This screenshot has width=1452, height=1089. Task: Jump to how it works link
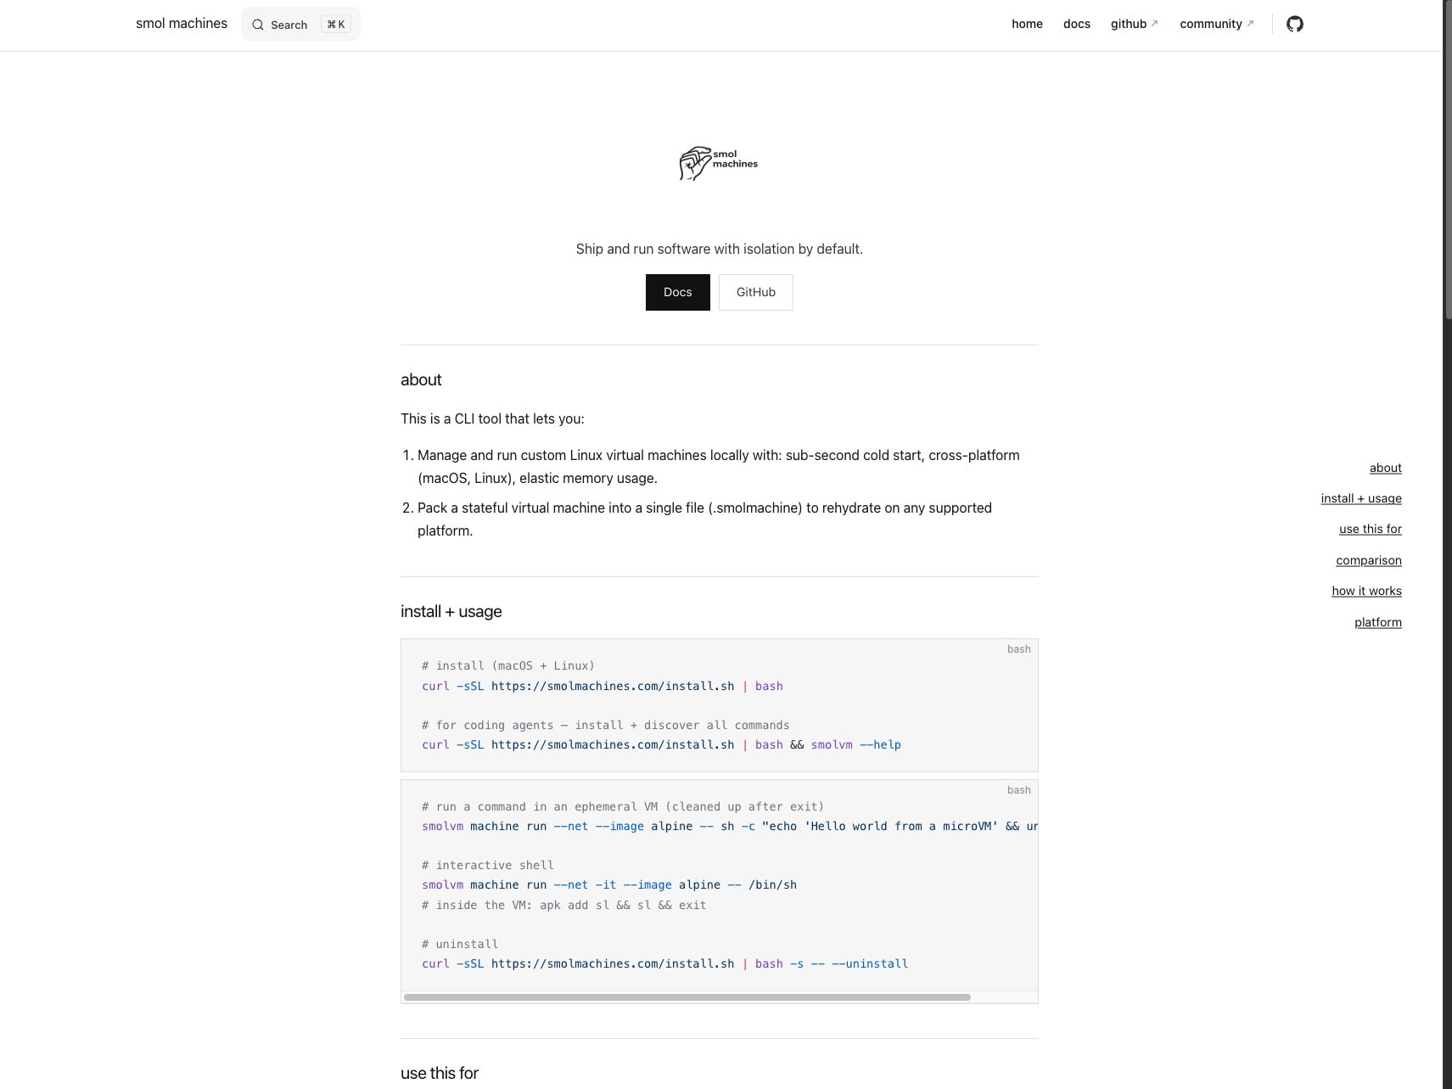pyautogui.click(x=1366, y=591)
